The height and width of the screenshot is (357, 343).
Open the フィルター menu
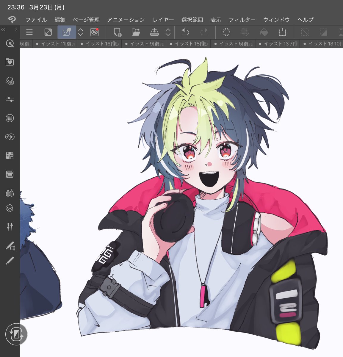tap(242, 20)
